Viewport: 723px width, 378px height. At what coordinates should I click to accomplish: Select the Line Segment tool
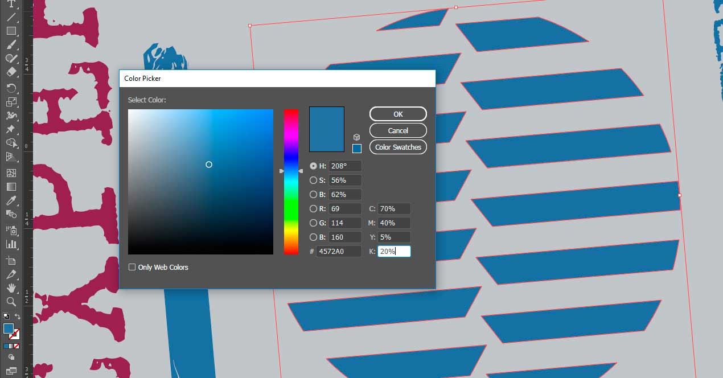click(11, 17)
